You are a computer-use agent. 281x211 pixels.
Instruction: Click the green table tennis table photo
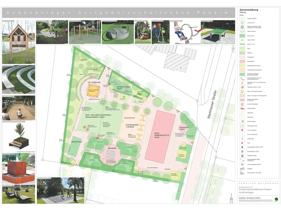(218, 32)
